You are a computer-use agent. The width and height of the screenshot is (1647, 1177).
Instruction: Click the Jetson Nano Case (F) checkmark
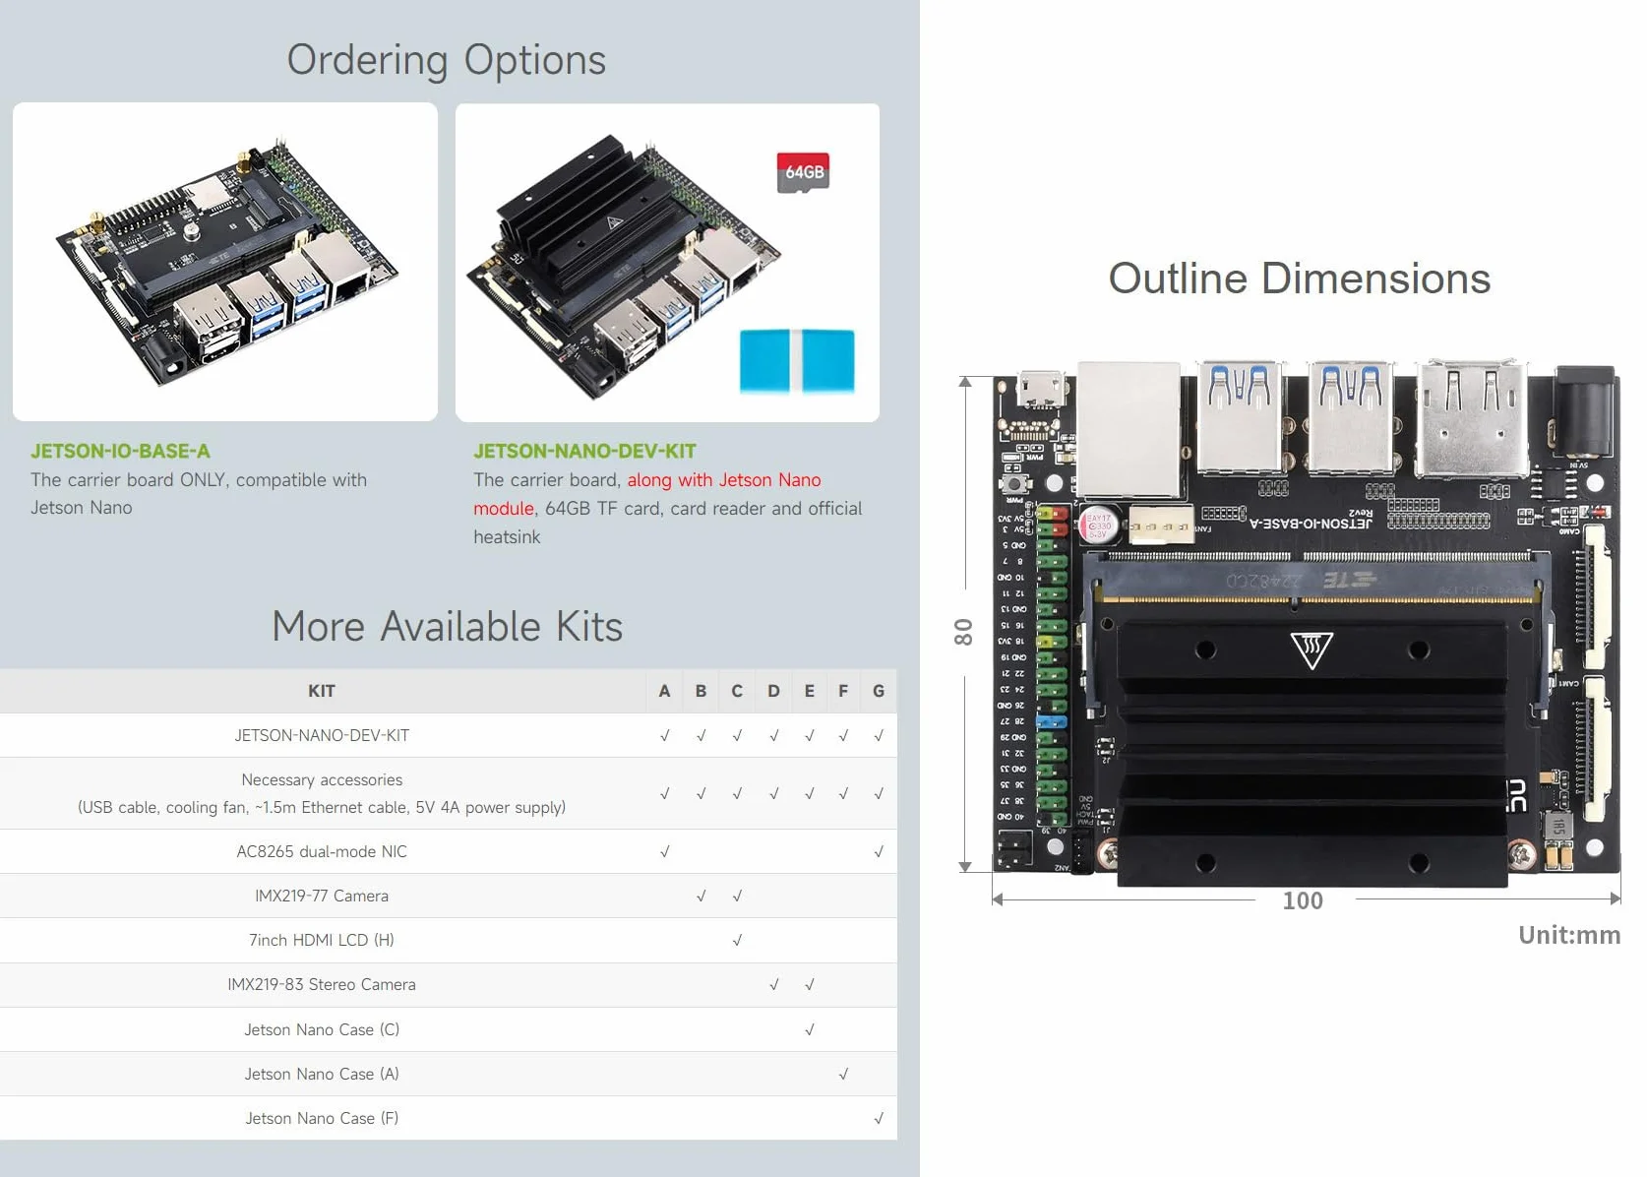(879, 1118)
